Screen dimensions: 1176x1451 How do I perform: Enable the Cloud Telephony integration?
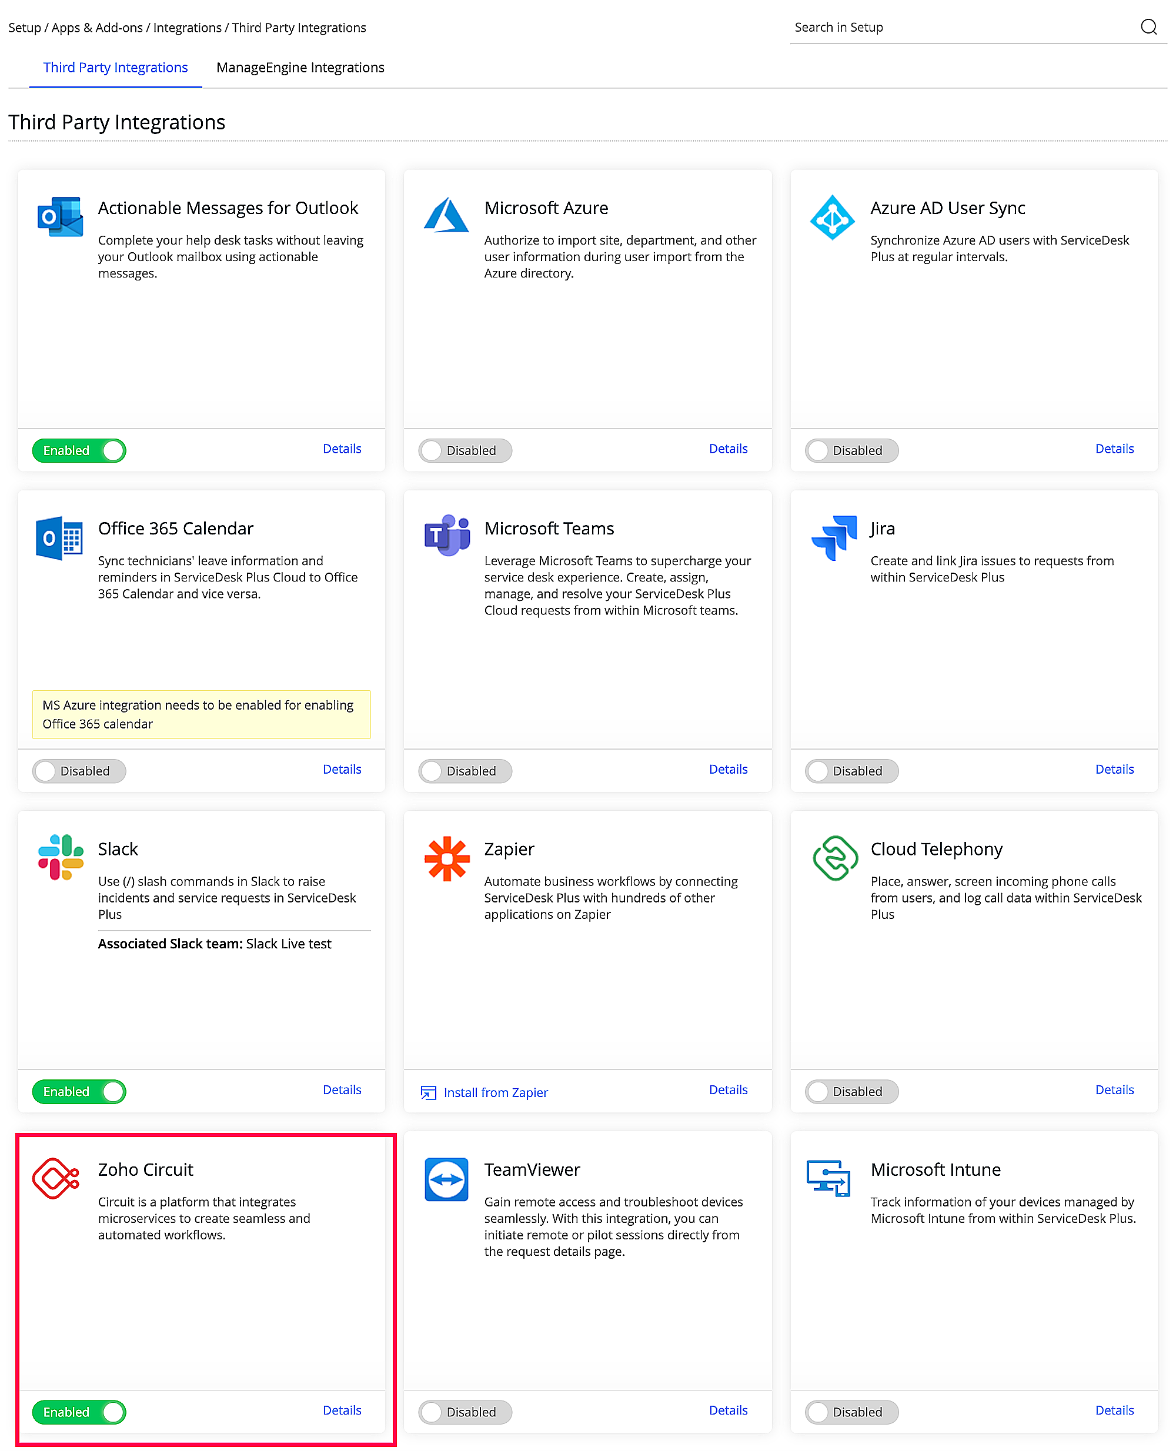pyautogui.click(x=851, y=1091)
